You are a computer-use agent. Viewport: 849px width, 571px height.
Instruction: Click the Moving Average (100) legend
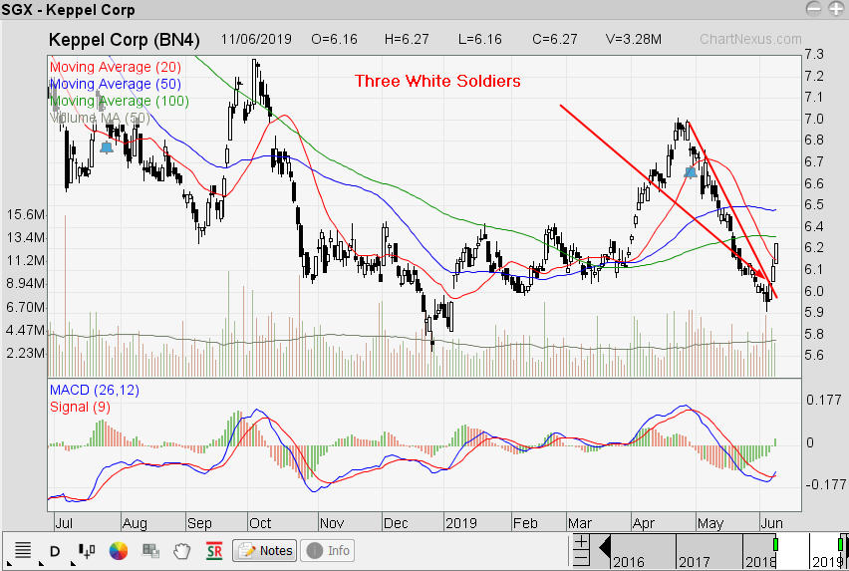point(120,101)
